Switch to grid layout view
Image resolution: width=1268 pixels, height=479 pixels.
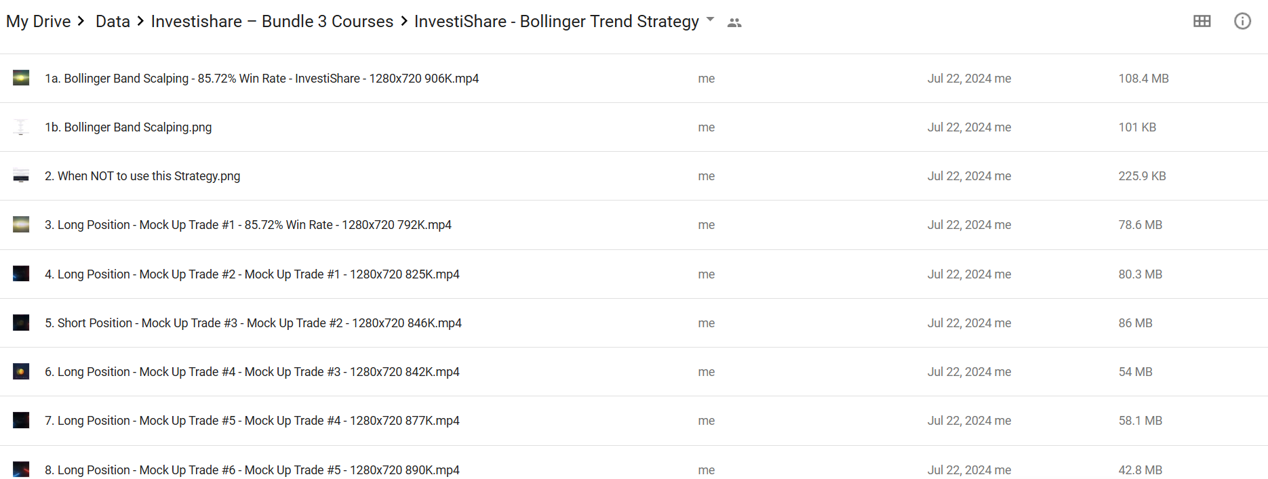pos(1202,22)
